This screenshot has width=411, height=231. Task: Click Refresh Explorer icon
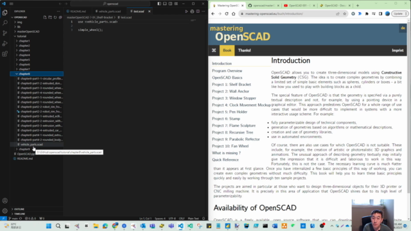coord(55,17)
